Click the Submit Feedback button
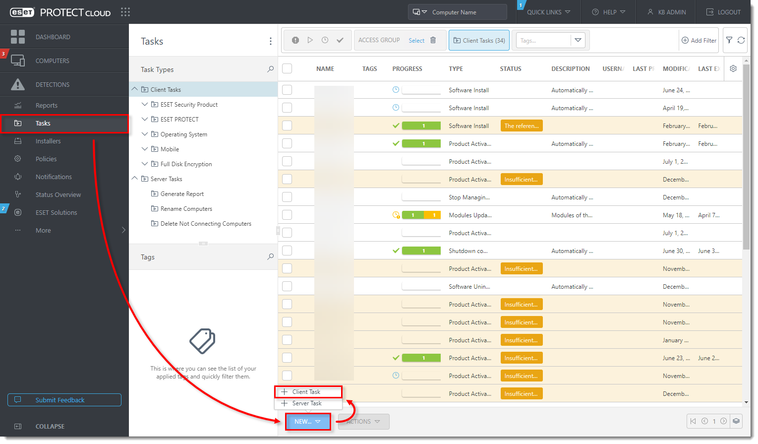758x444 pixels. 64,400
